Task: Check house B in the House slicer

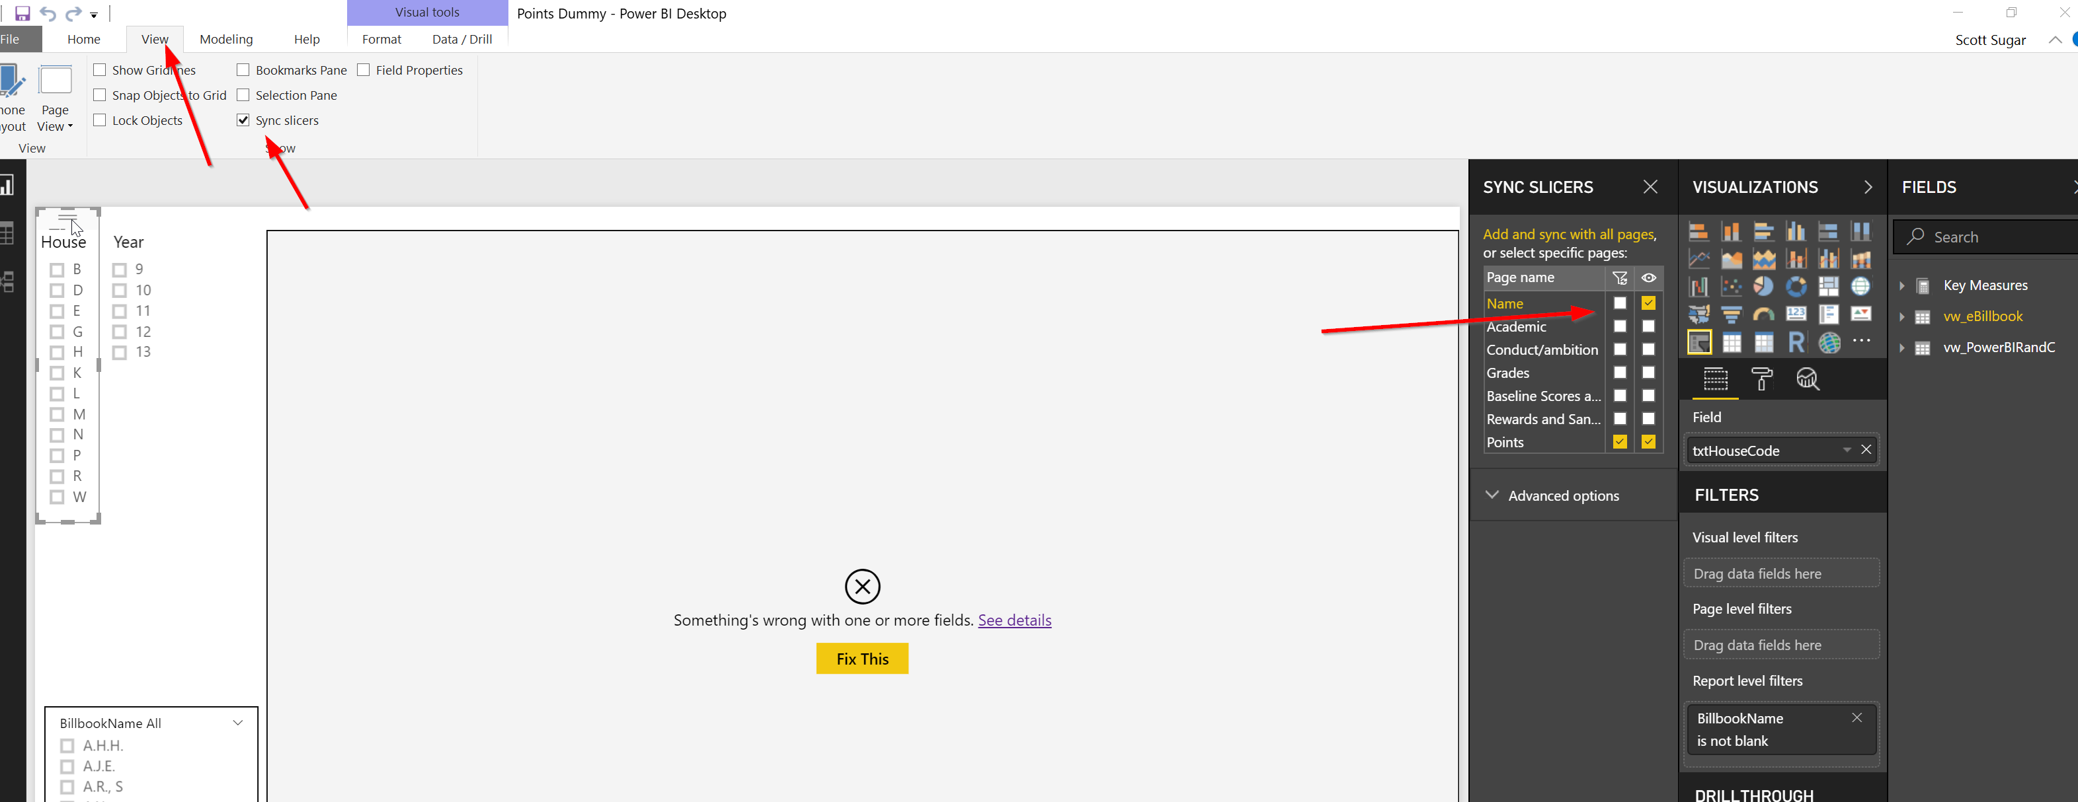Action: [x=58, y=270]
